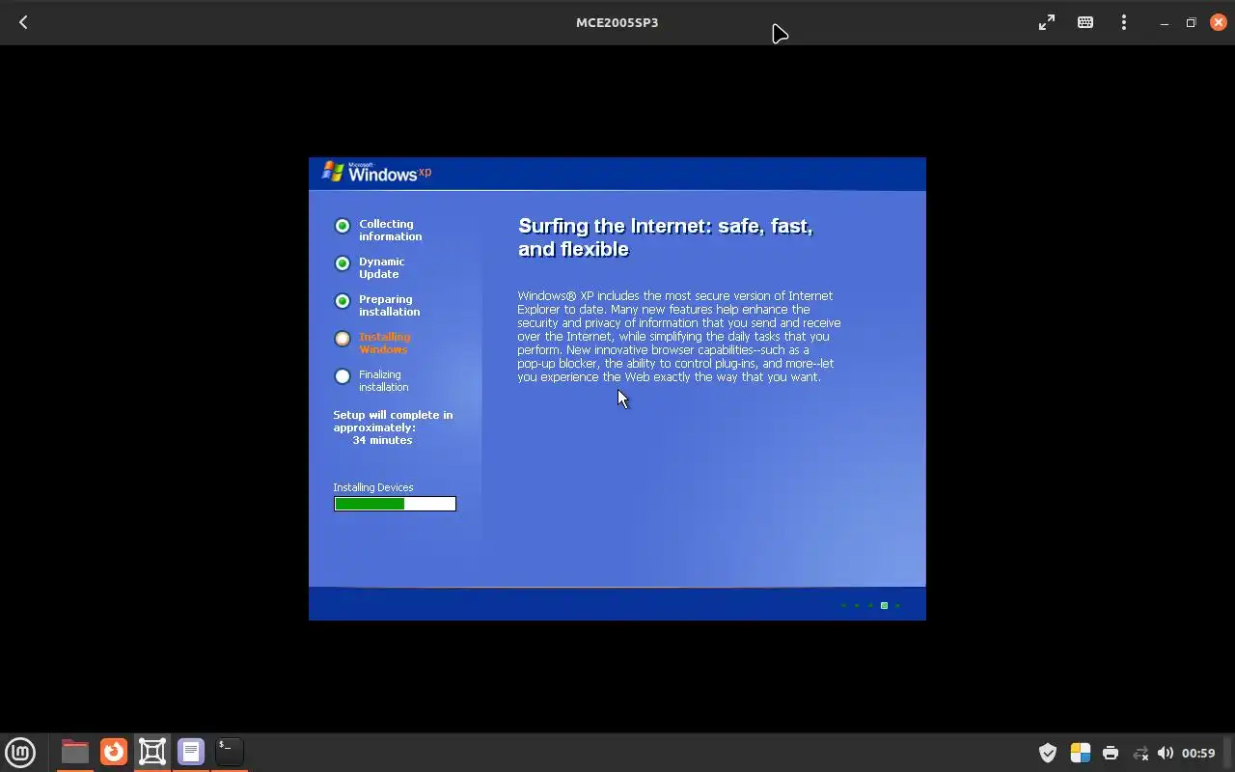This screenshot has width=1235, height=772.
Task: Minimize the MCE2005SP3 window
Action: click(1165, 23)
